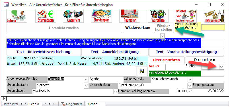Maximize the Warteliste window
This screenshot has width=230, height=107.
(209, 5)
